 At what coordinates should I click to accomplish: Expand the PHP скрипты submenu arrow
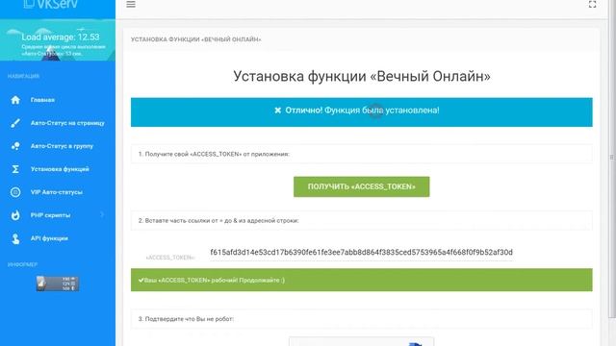102,215
